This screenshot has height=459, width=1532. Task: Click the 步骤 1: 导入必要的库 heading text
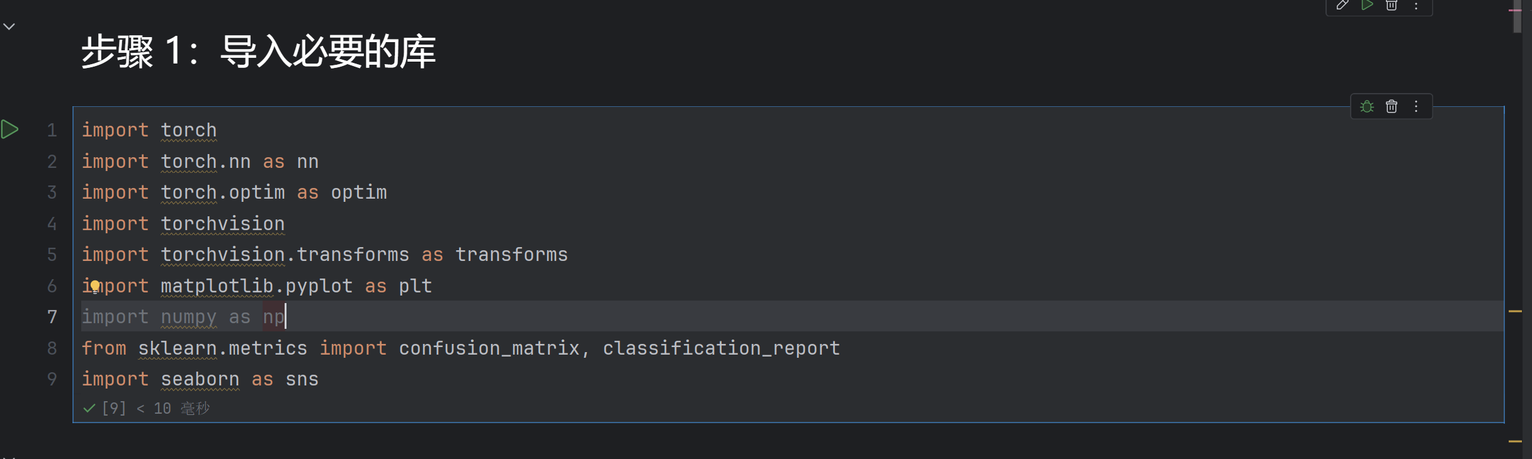click(258, 52)
